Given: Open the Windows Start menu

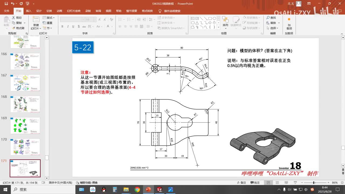Looking at the screenshot, I should [x=5, y=189].
